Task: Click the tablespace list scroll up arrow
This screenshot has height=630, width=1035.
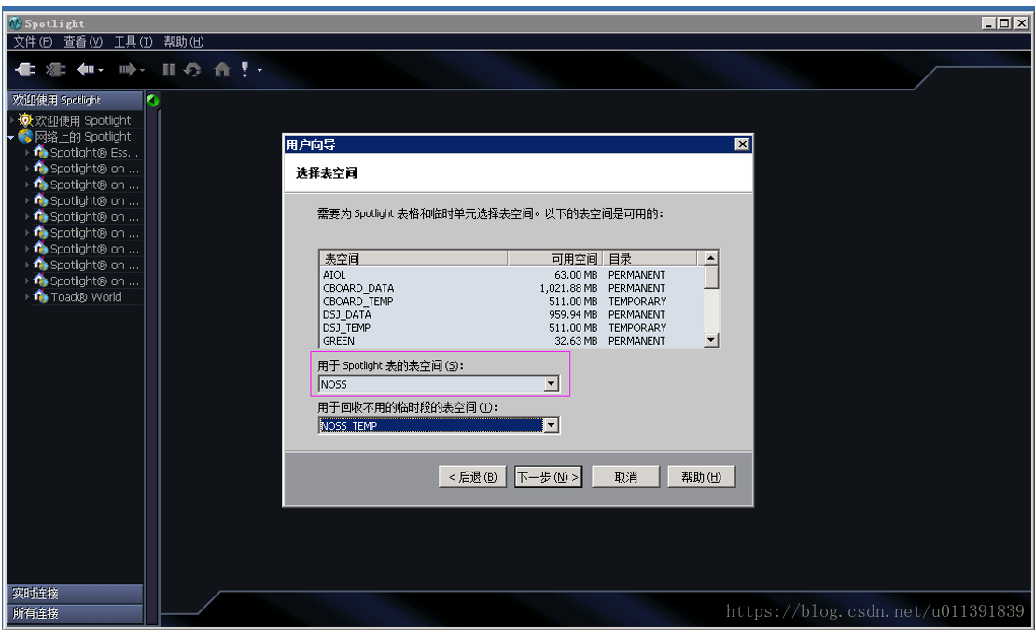Action: coord(711,257)
